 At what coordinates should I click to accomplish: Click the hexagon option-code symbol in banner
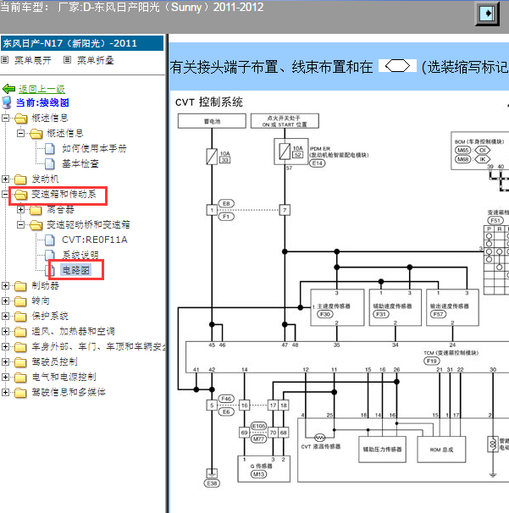point(397,66)
